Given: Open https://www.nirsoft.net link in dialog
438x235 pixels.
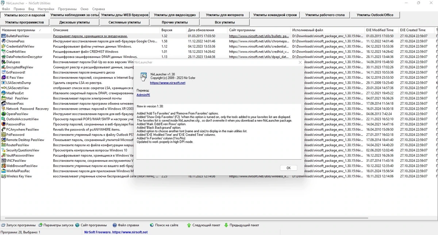Looking at the screenshot, I should (x=168, y=83).
